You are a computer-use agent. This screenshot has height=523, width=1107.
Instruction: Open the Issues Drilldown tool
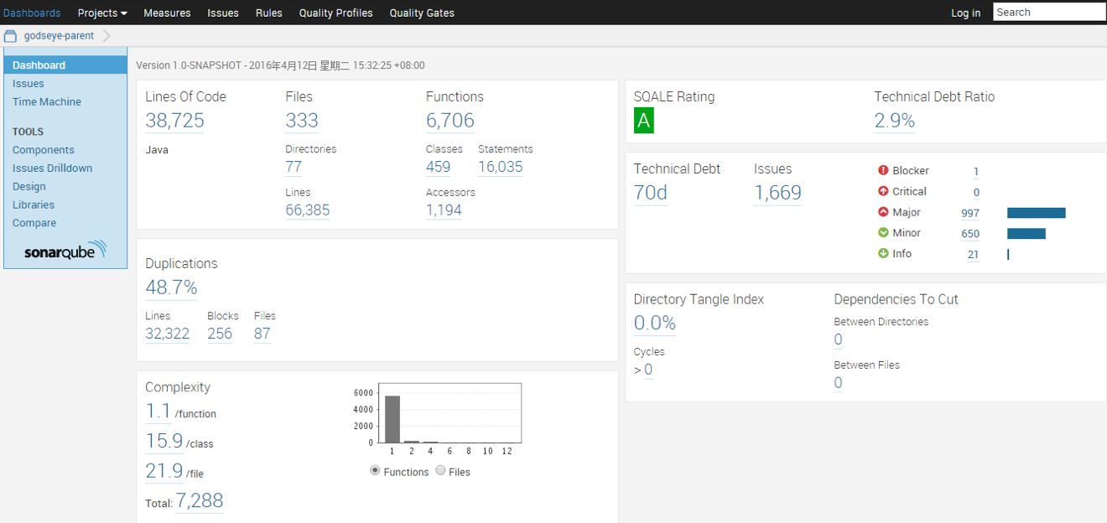[52, 168]
